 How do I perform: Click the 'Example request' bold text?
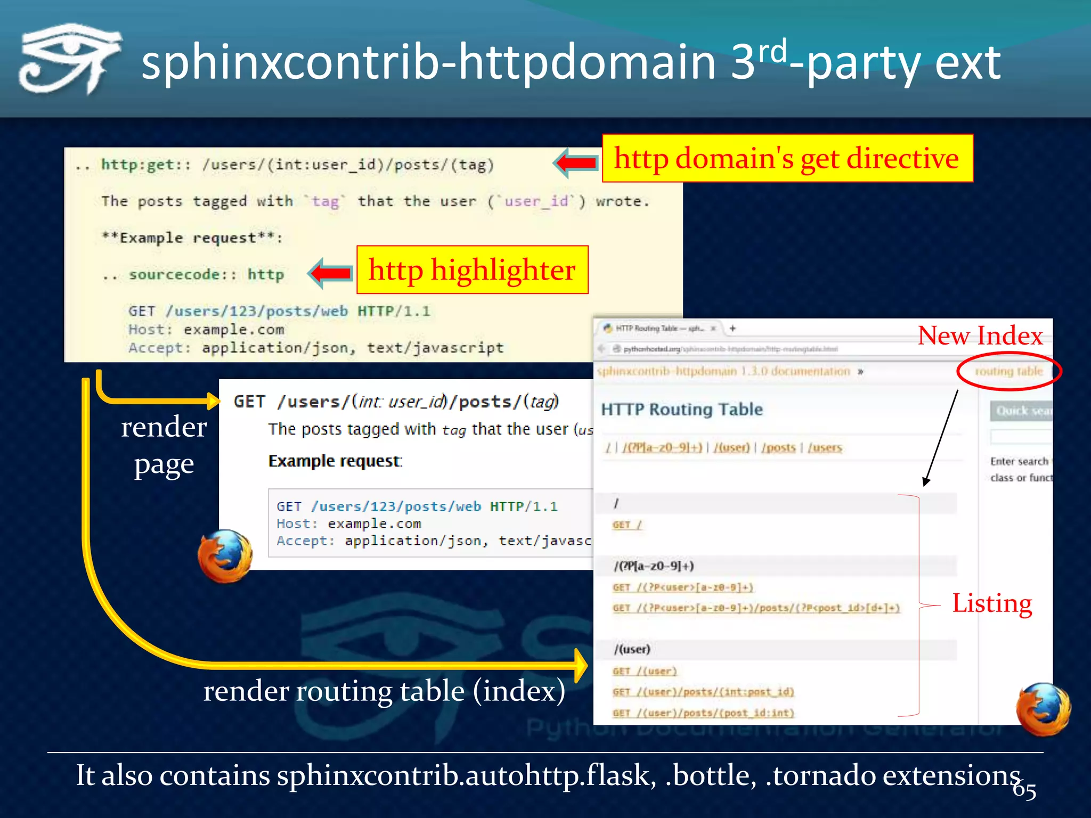[x=335, y=461]
